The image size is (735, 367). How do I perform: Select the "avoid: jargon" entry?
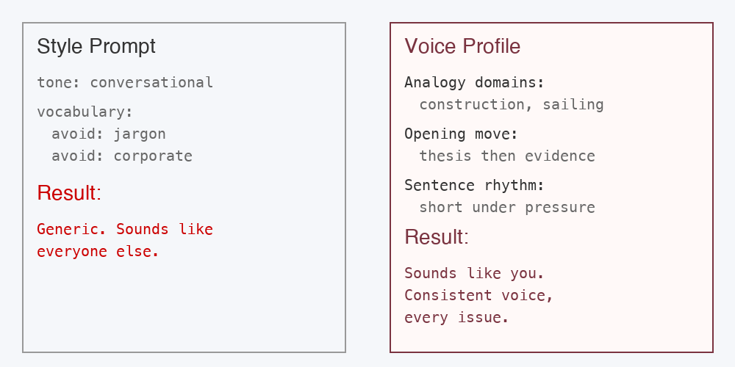point(109,134)
